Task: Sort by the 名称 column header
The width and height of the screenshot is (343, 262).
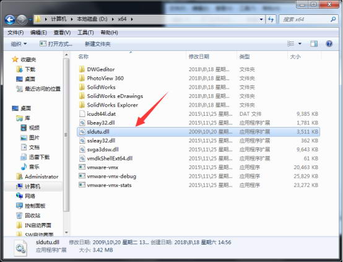Action: coord(84,57)
